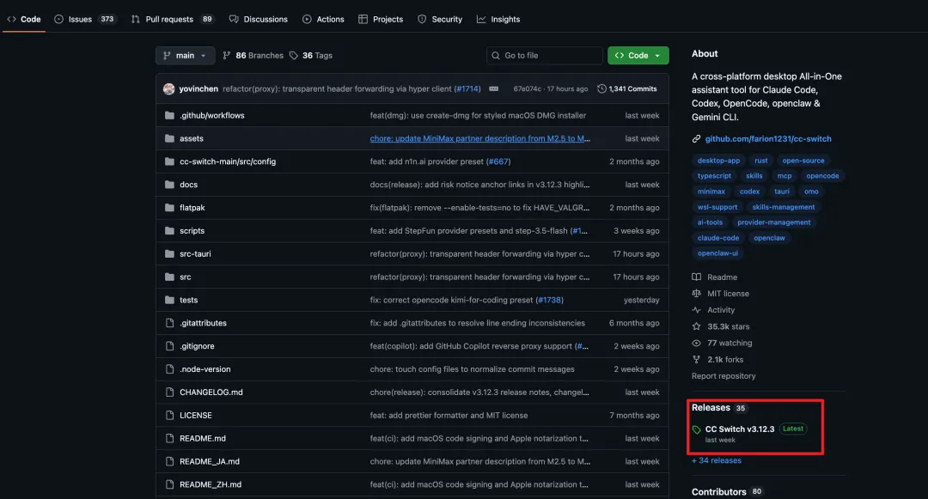Viewport: 928px width, 499px height.
Task: Click the LICENSE file icon
Action: tap(169, 415)
